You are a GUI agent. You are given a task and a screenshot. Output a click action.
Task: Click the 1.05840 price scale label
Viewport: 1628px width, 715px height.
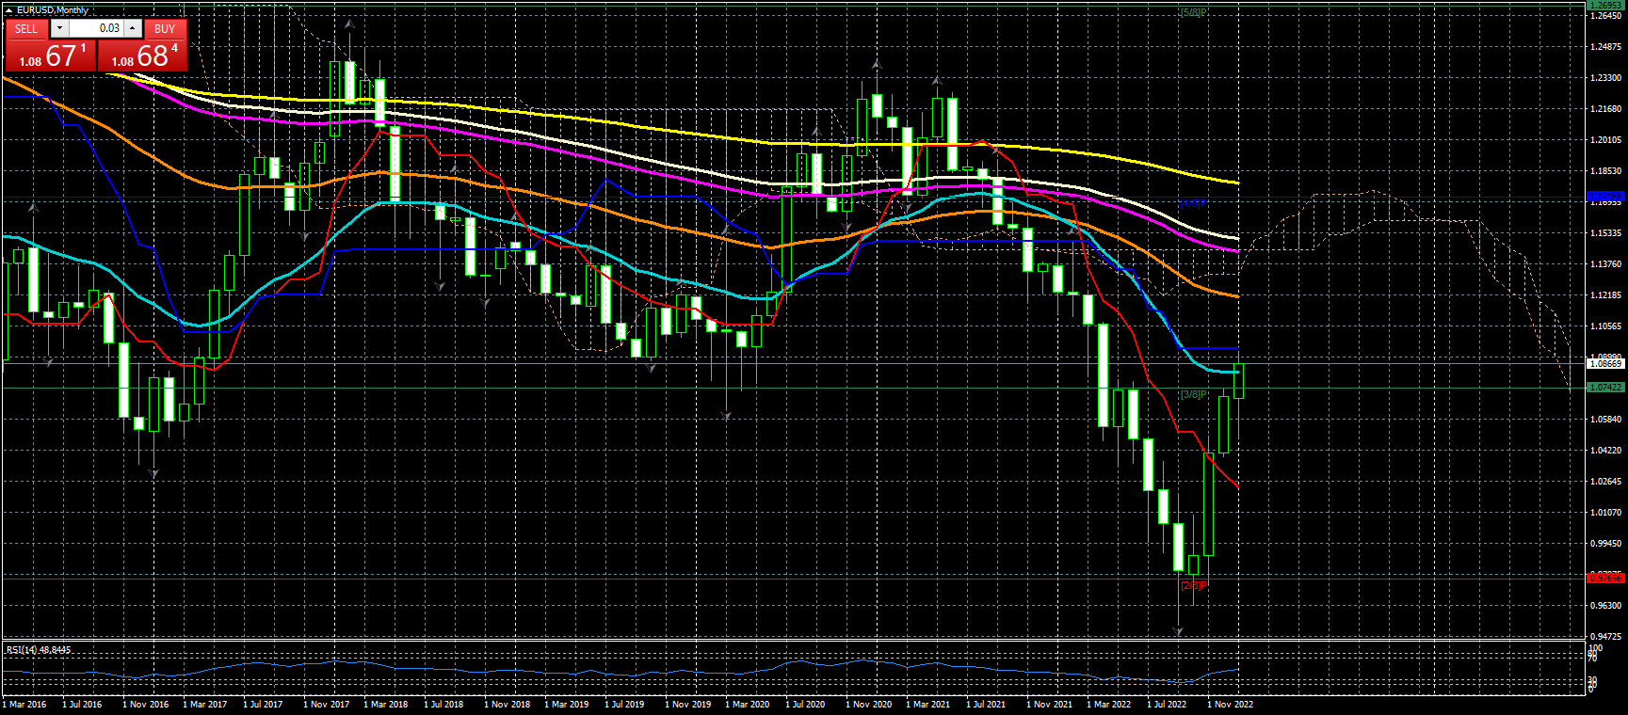(x=1606, y=420)
